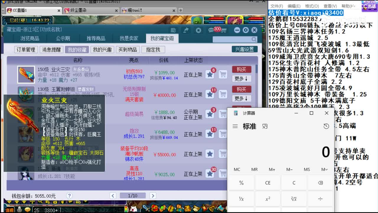Click 消息提醒 button

(51, 49)
